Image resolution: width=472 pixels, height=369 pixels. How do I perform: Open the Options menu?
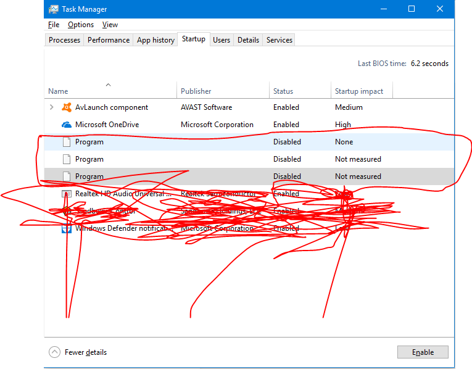click(81, 25)
